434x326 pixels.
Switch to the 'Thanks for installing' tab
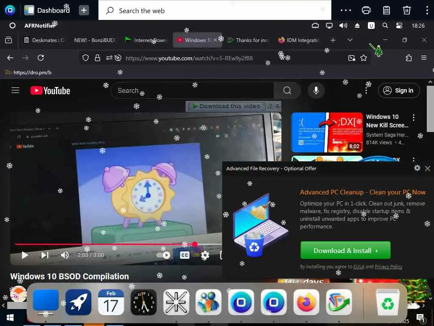coord(248,40)
